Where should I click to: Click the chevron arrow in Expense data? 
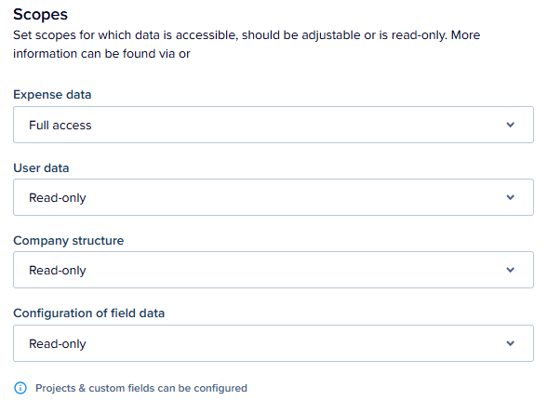coord(511,125)
